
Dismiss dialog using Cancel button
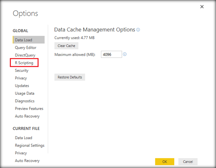[188, 162]
